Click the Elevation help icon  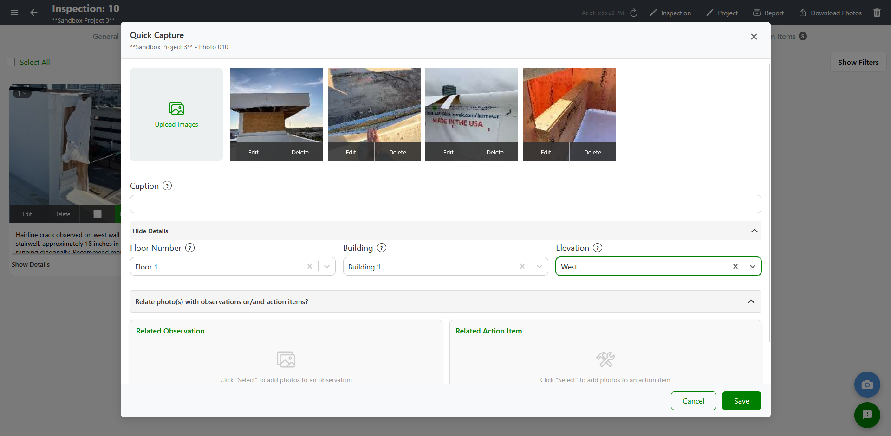(x=598, y=248)
